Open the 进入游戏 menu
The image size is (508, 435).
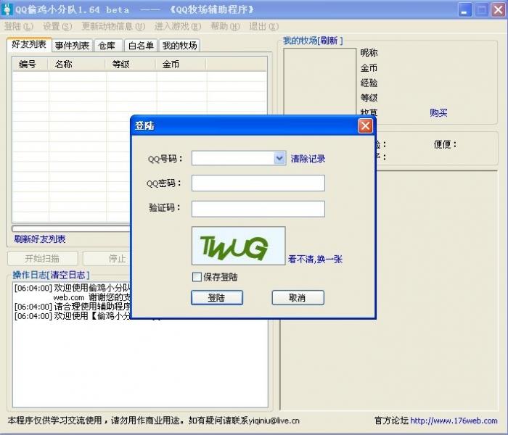(178, 26)
